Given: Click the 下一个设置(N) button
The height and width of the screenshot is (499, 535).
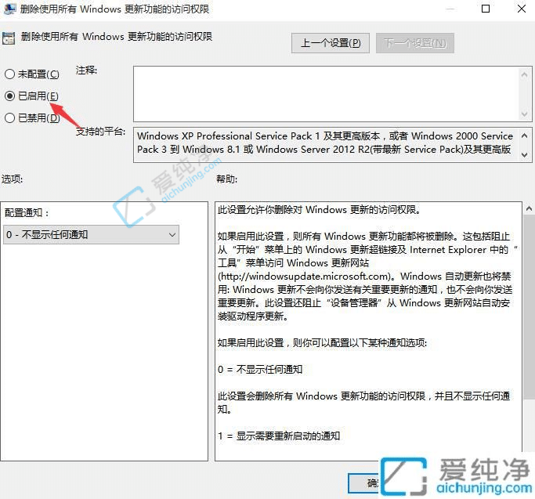Looking at the screenshot, I should click(415, 43).
